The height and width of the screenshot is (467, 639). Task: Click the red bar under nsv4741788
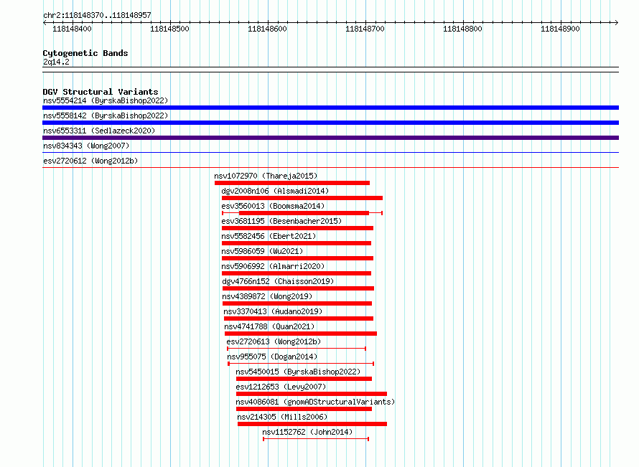pos(301,334)
